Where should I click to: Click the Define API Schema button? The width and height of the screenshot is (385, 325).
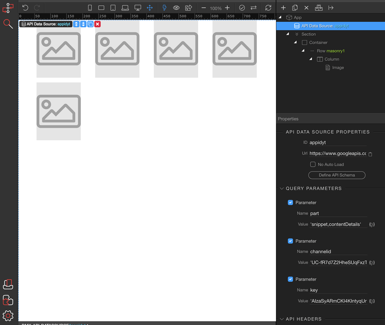click(x=336, y=175)
